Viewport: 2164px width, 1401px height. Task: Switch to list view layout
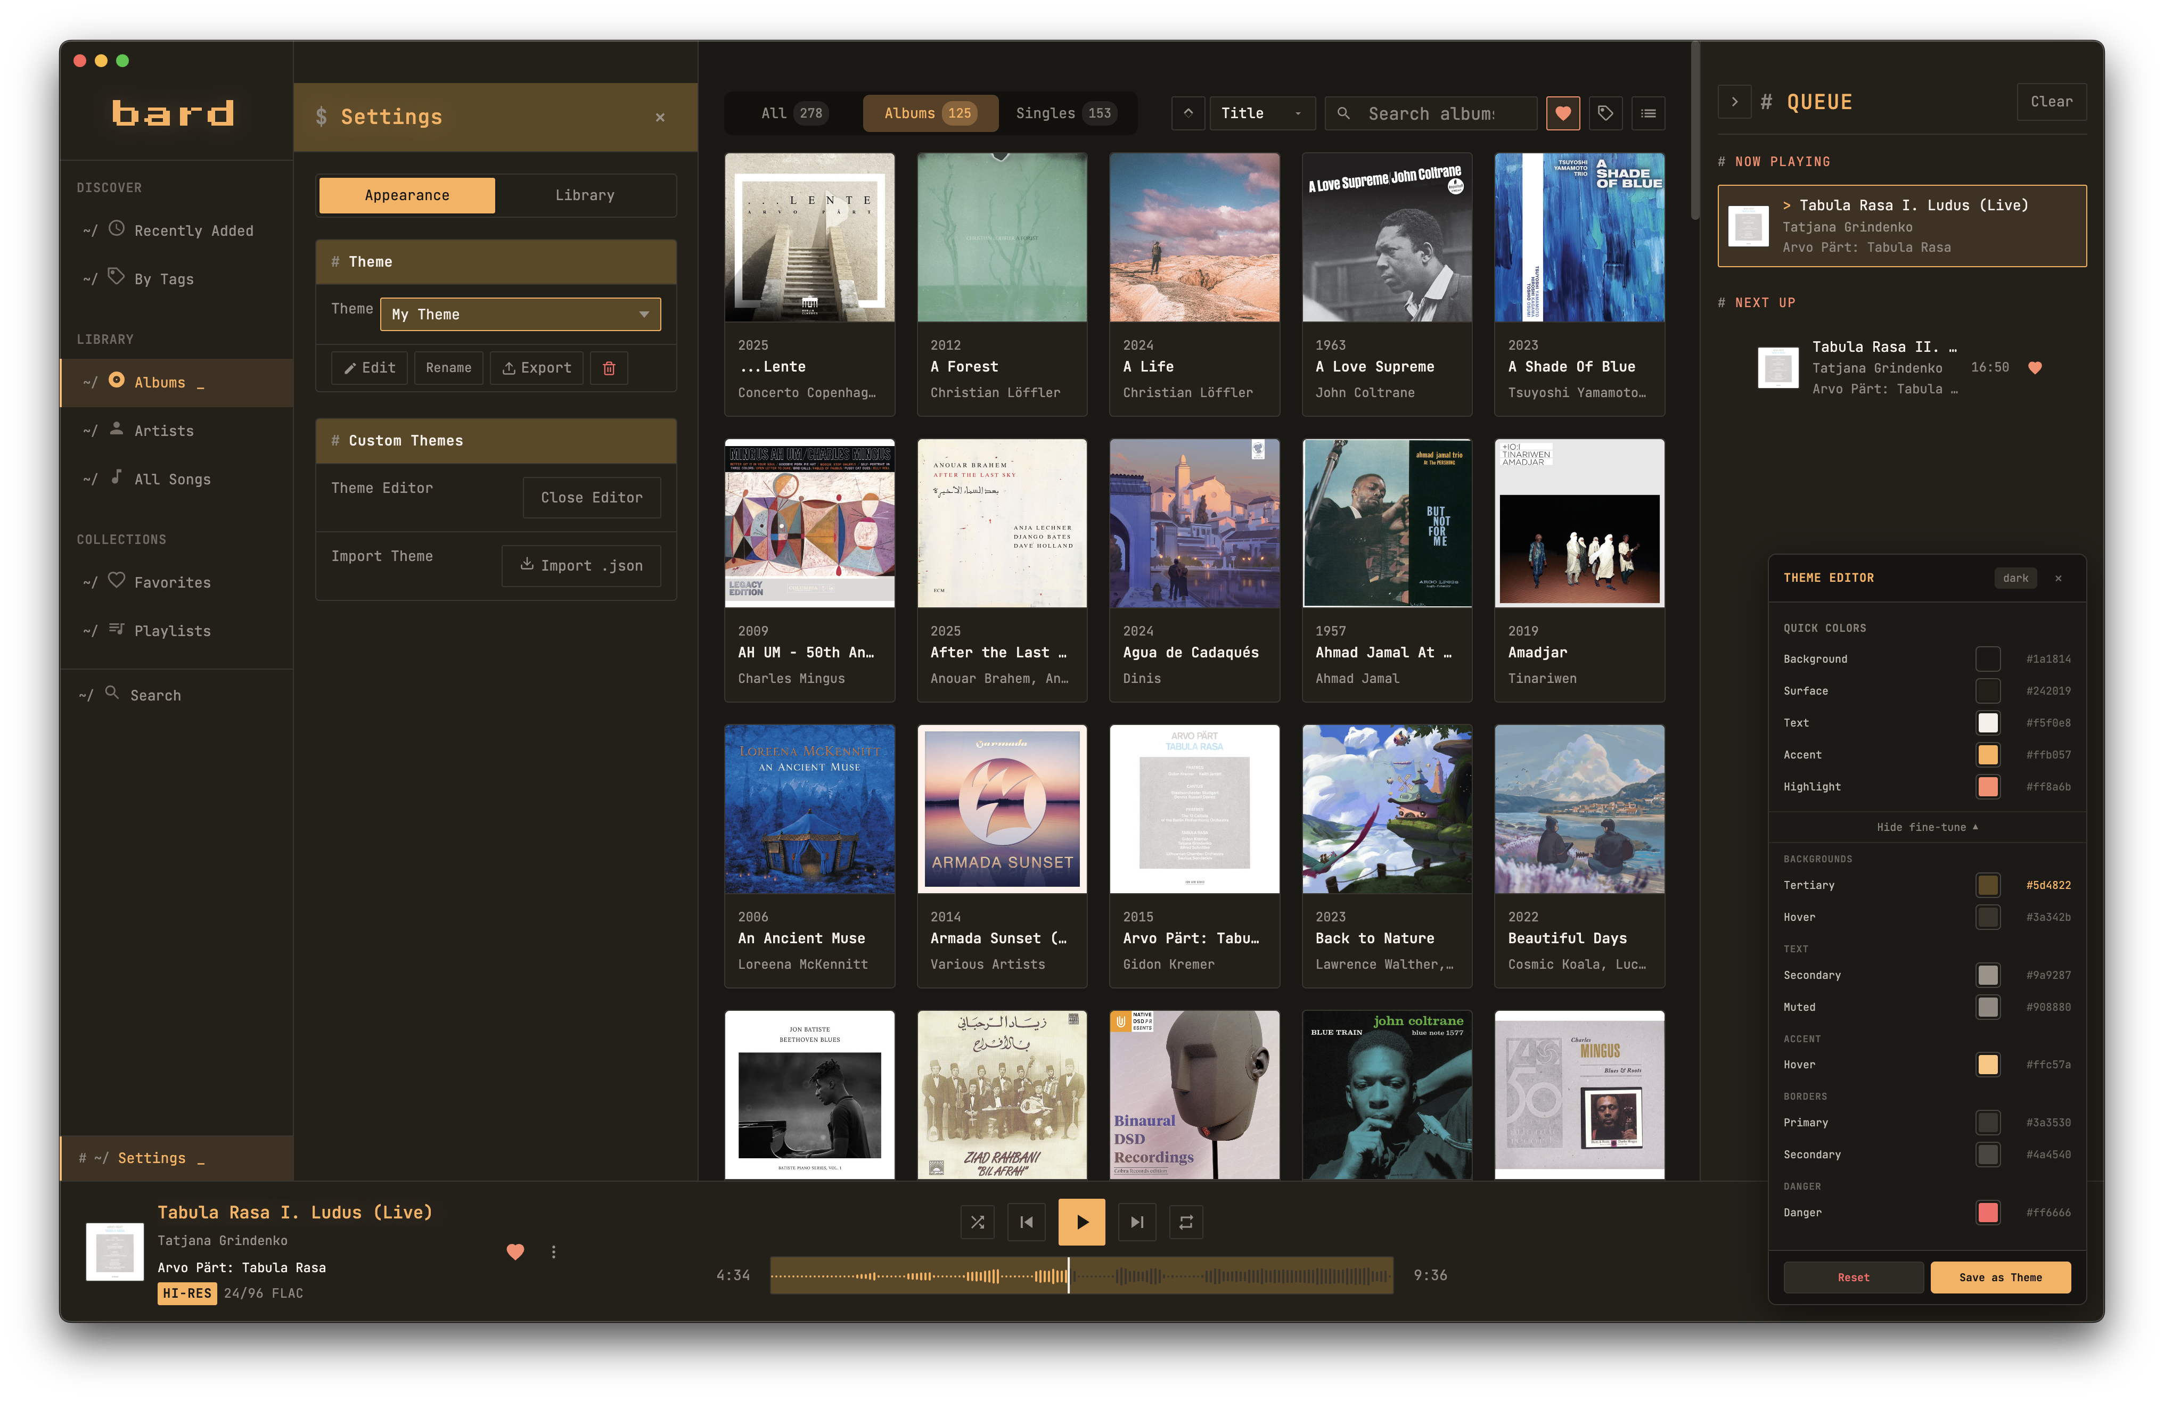[1649, 113]
